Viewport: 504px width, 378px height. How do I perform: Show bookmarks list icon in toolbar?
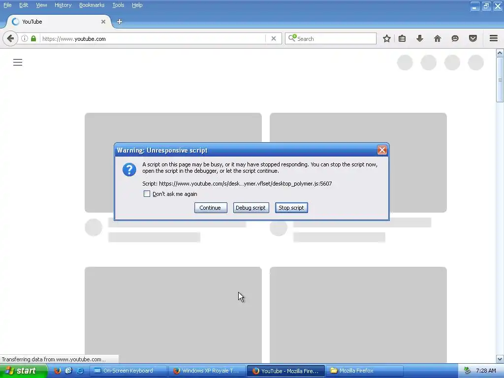pos(402,38)
